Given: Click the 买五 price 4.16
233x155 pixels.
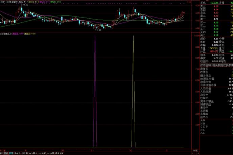Looking at the screenshot, I should 216,35.
